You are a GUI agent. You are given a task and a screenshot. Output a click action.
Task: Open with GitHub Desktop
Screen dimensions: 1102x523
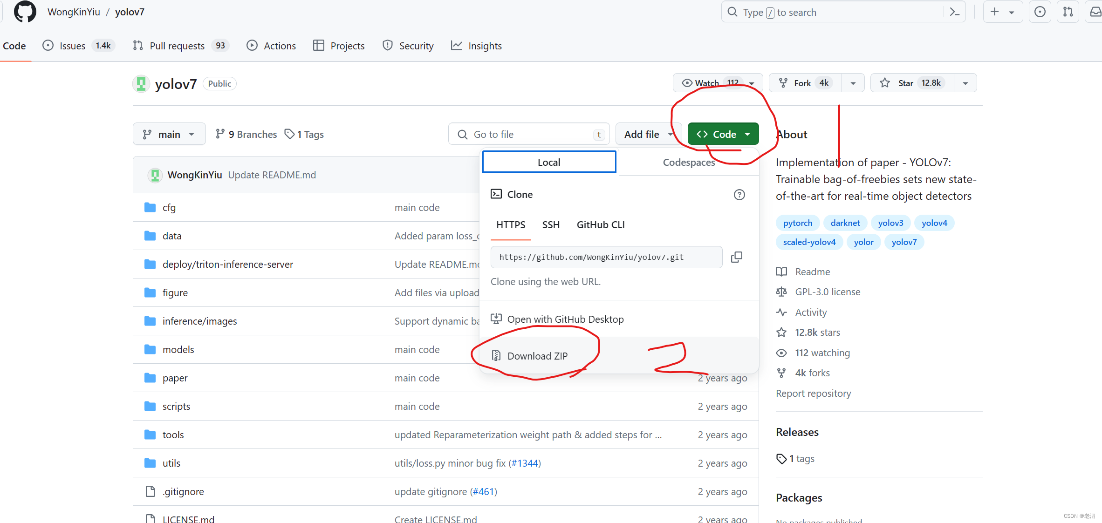pyautogui.click(x=565, y=319)
